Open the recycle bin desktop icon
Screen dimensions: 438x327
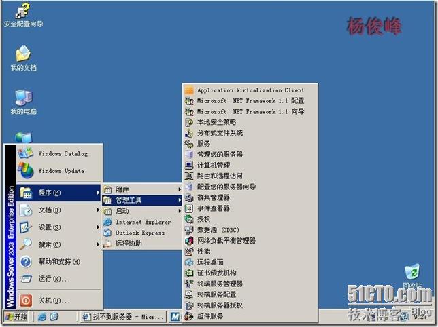pos(412,276)
